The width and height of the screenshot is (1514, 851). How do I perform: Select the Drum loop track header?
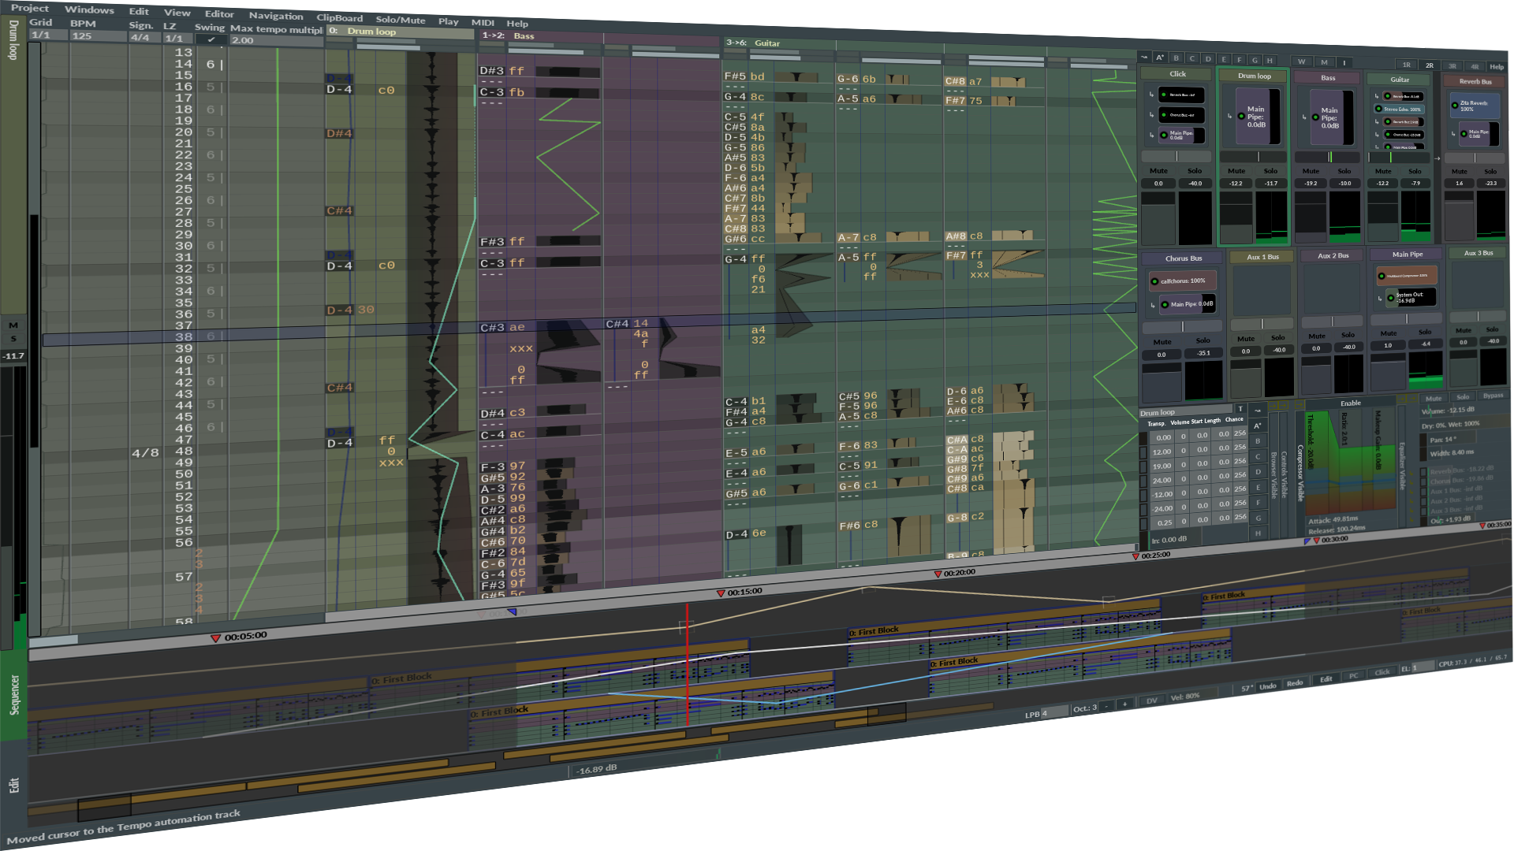402,32
